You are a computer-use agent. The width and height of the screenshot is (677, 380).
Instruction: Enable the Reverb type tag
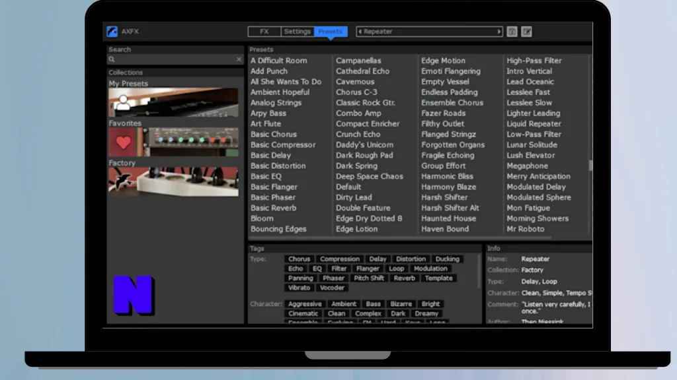[x=404, y=278]
